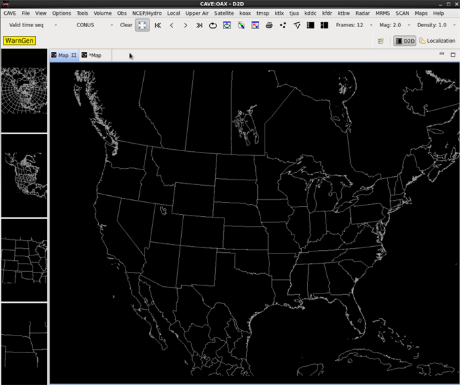Select the central states side-view thumbnail
Viewport: 460px width, 385px height.
coord(24,260)
